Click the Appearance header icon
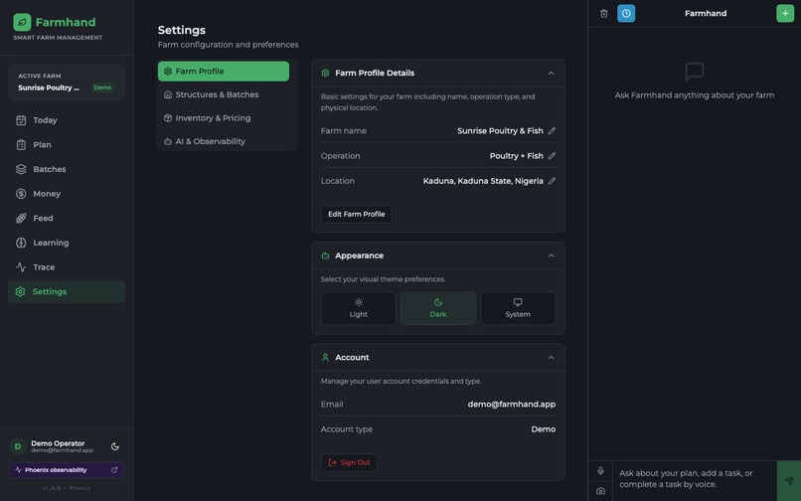 coord(325,255)
